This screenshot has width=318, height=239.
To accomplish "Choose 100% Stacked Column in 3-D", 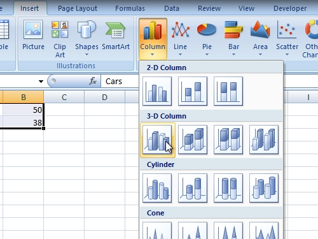I will tap(228, 140).
